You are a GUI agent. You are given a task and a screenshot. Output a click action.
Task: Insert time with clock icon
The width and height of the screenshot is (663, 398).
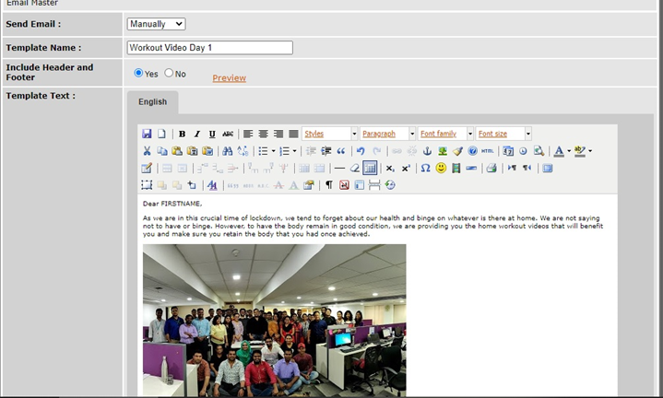524,151
